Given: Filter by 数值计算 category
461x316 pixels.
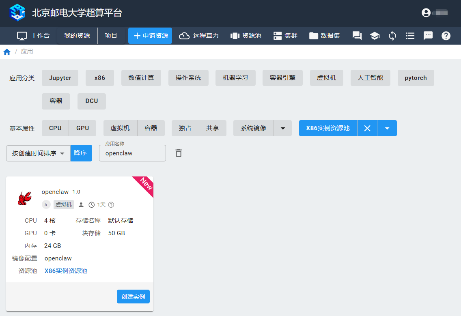Looking at the screenshot, I should 141,78.
